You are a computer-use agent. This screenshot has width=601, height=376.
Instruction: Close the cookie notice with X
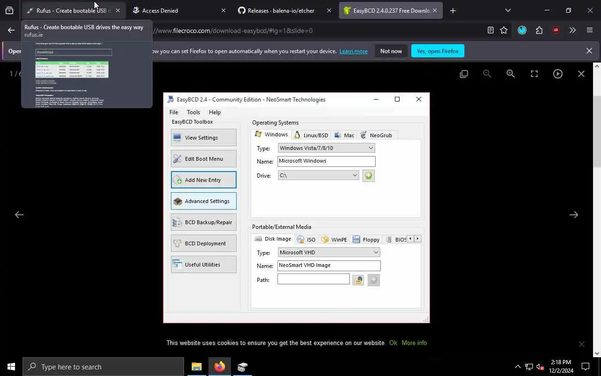[582, 344]
